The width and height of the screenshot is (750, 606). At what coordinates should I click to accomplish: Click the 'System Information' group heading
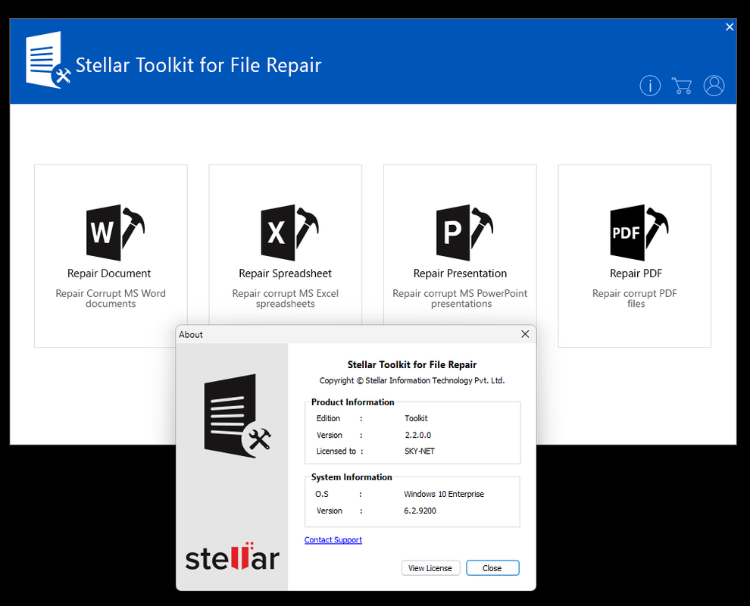[x=352, y=477]
